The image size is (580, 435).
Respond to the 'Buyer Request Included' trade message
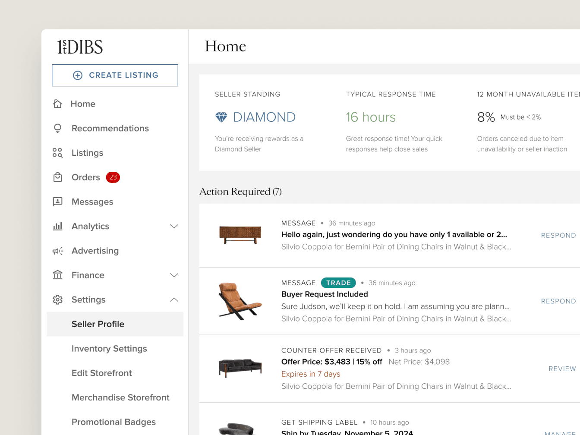(x=558, y=301)
